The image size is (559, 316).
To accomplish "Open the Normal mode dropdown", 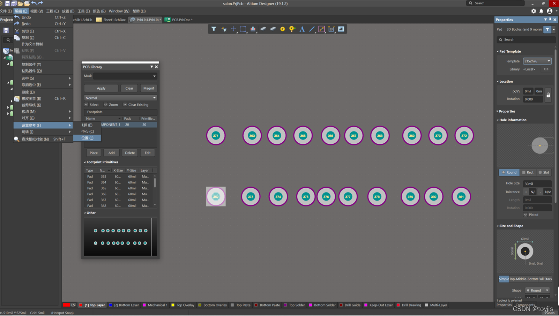I will [120, 98].
